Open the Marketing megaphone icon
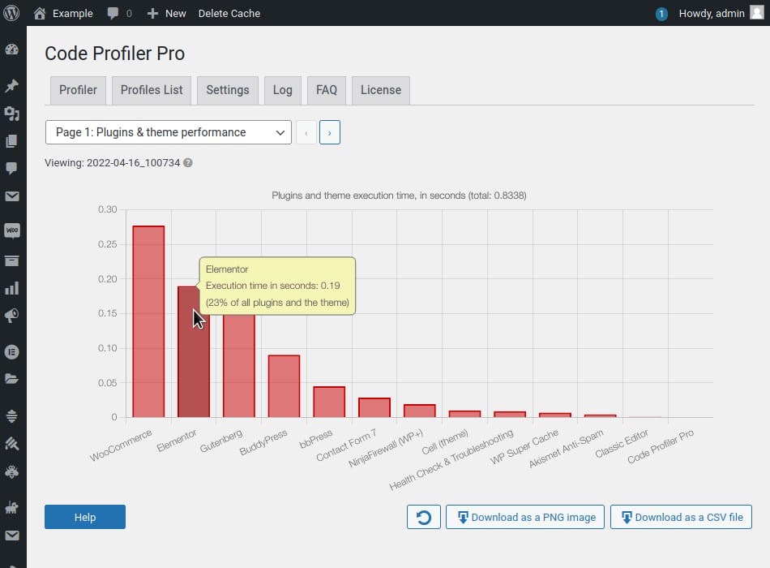This screenshot has width=770, height=568. click(x=12, y=316)
